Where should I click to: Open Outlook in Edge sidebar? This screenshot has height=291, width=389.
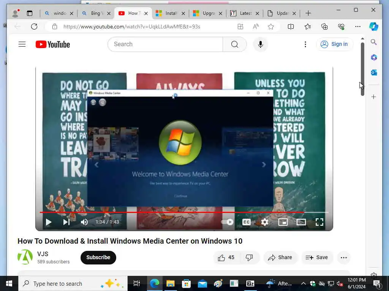click(374, 72)
